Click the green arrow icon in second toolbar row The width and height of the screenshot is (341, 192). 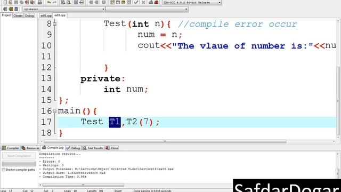click(11, 9)
